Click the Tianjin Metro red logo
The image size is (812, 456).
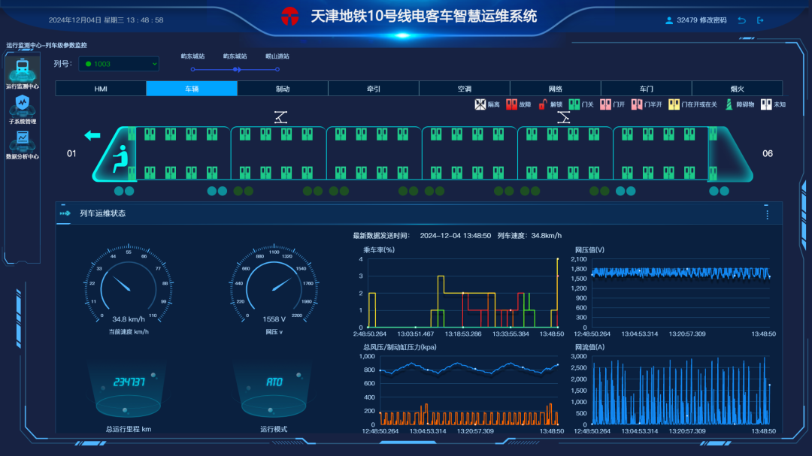[290, 17]
